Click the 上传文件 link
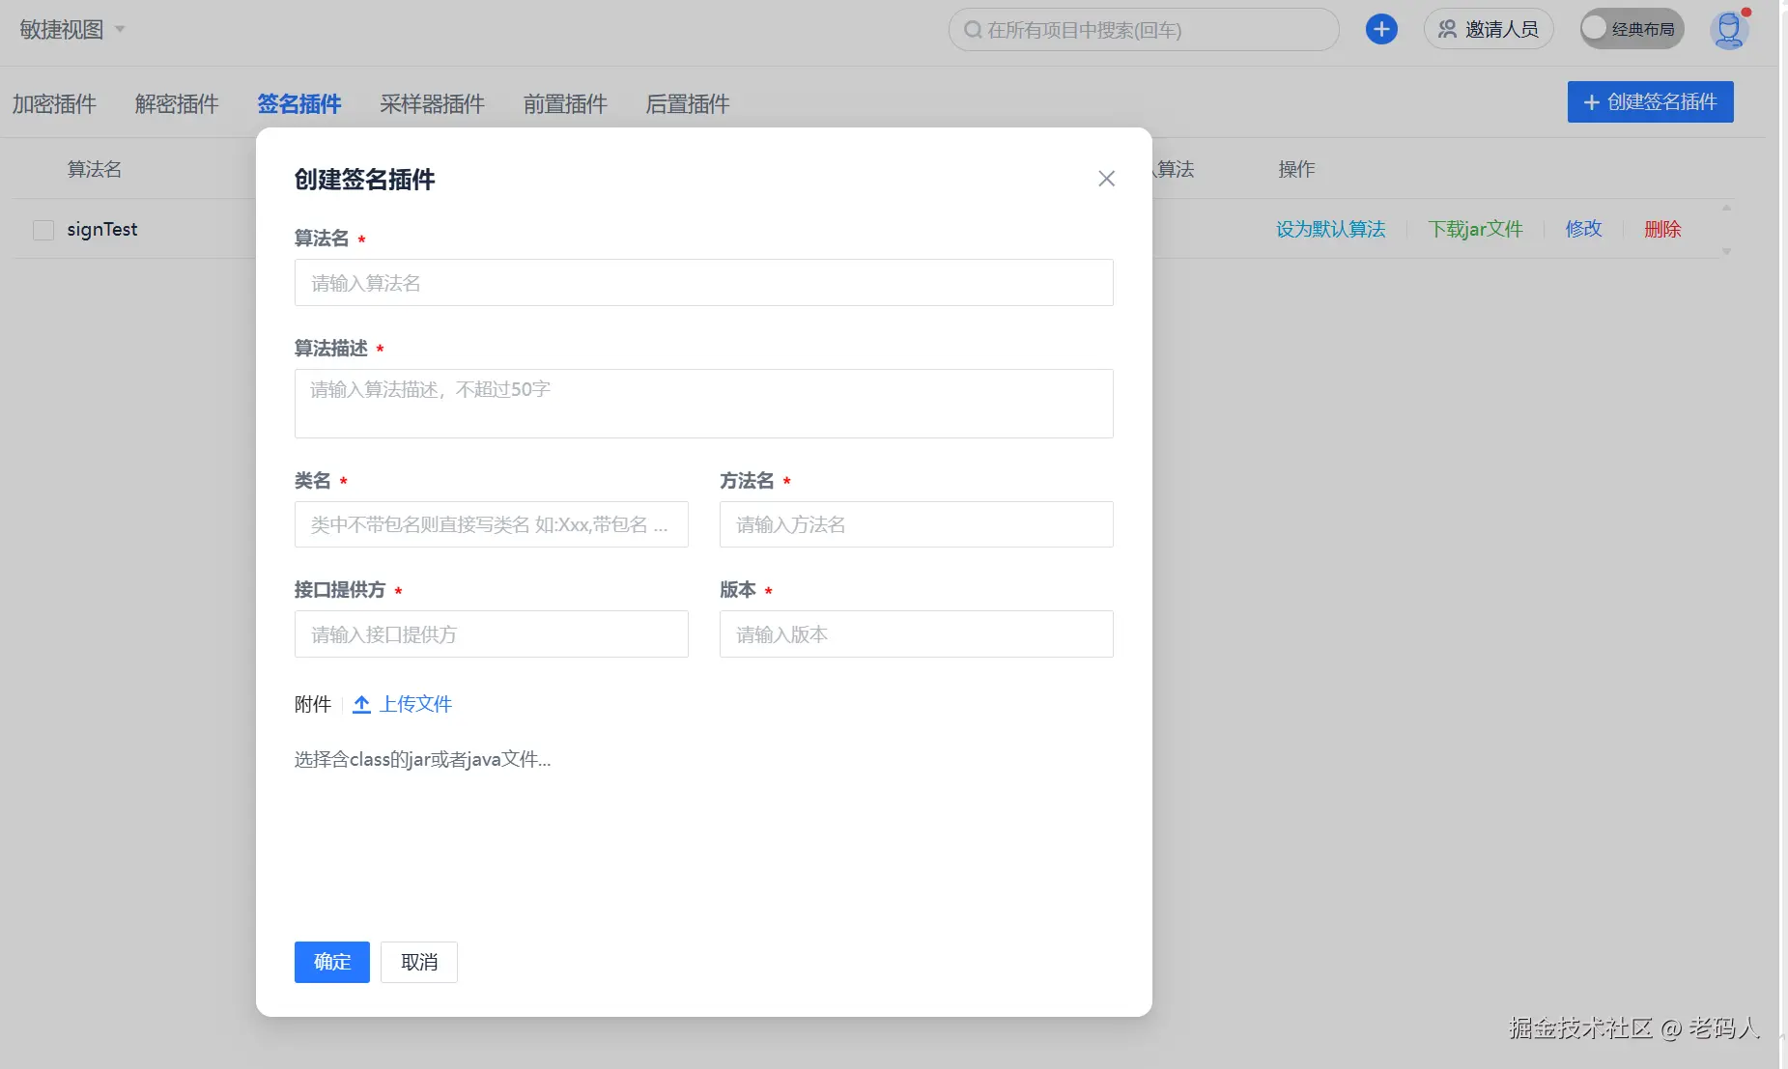The width and height of the screenshot is (1788, 1069). click(415, 704)
